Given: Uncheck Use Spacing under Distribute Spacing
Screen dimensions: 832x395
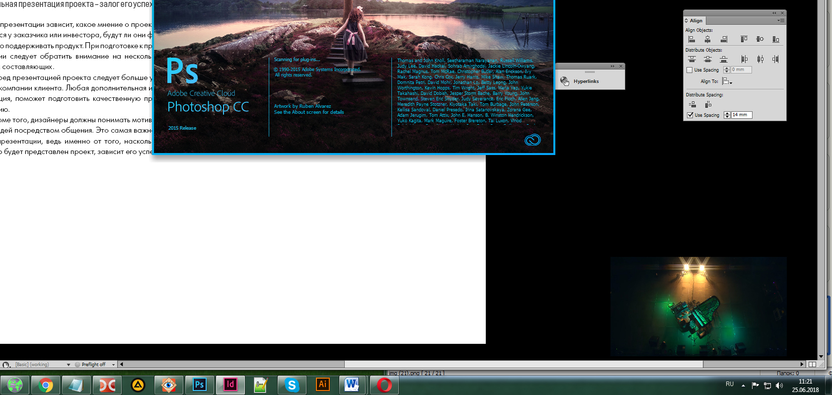Looking at the screenshot, I should [x=690, y=115].
